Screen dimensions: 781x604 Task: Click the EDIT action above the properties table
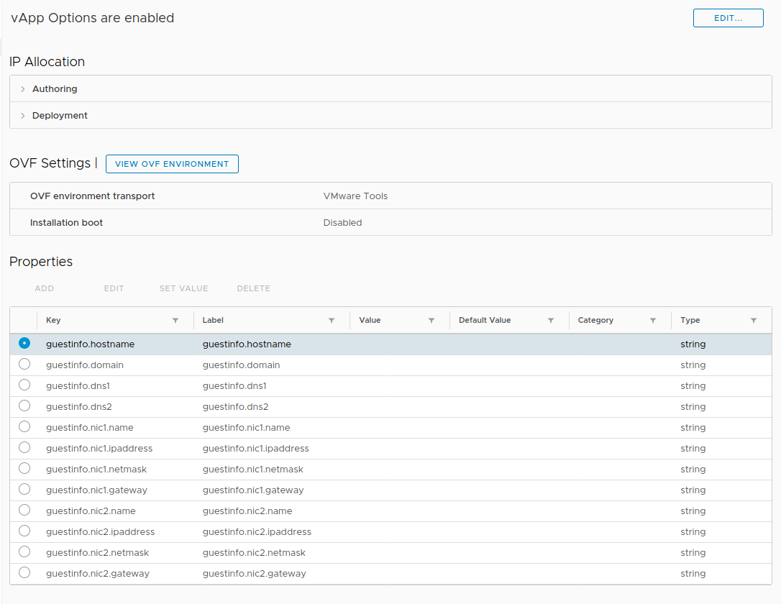pyautogui.click(x=114, y=288)
